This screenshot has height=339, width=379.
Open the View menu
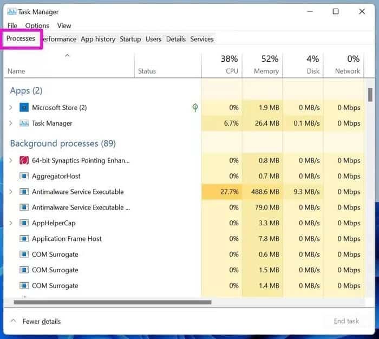(x=64, y=25)
